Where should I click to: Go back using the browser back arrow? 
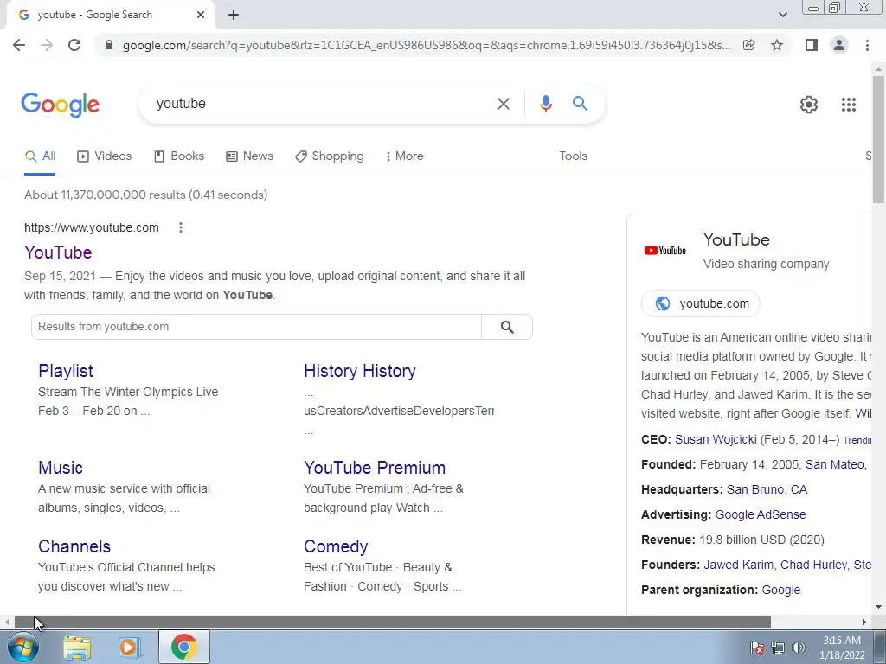[x=19, y=45]
